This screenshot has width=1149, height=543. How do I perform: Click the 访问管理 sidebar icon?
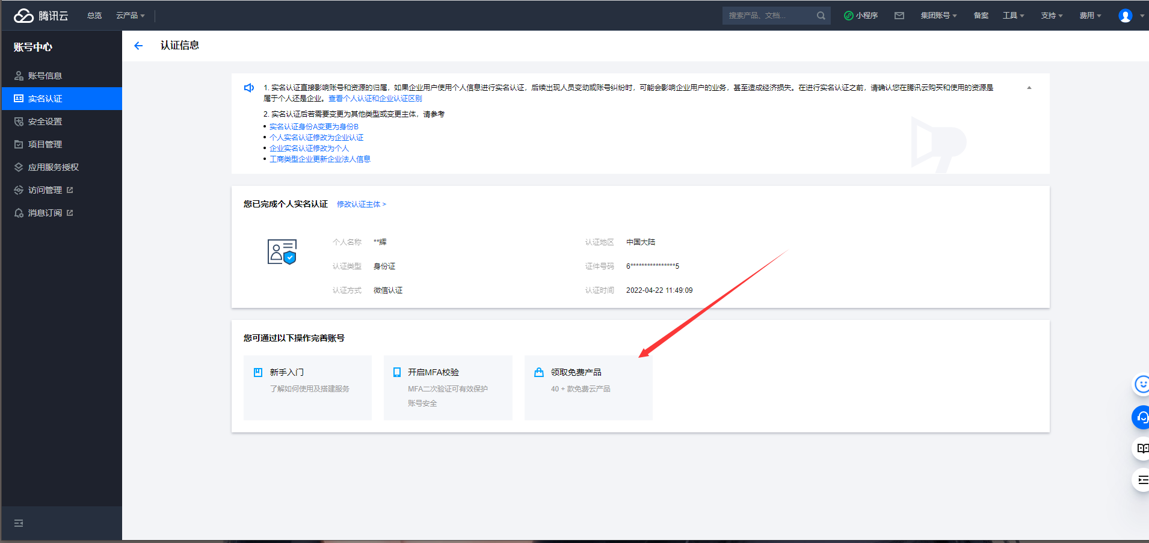pos(19,190)
